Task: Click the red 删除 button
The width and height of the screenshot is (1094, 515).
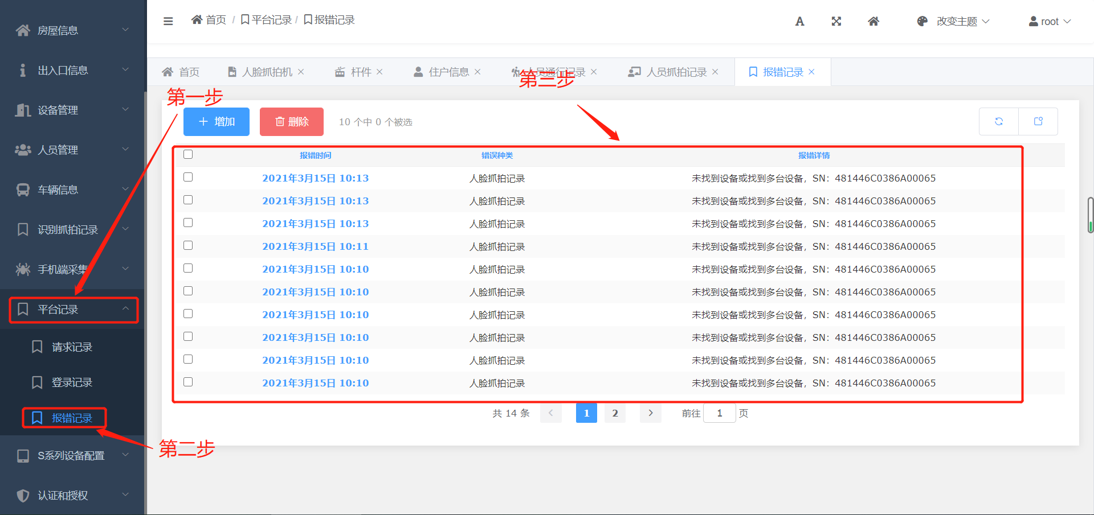Action: pos(292,122)
